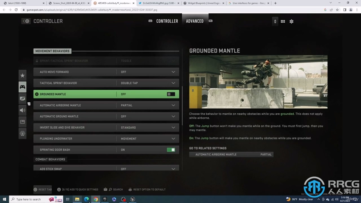Open the Account & Network sidebar icon
Image resolution: width=361 pixels, height=203 pixels.
pyautogui.click(x=23, y=133)
